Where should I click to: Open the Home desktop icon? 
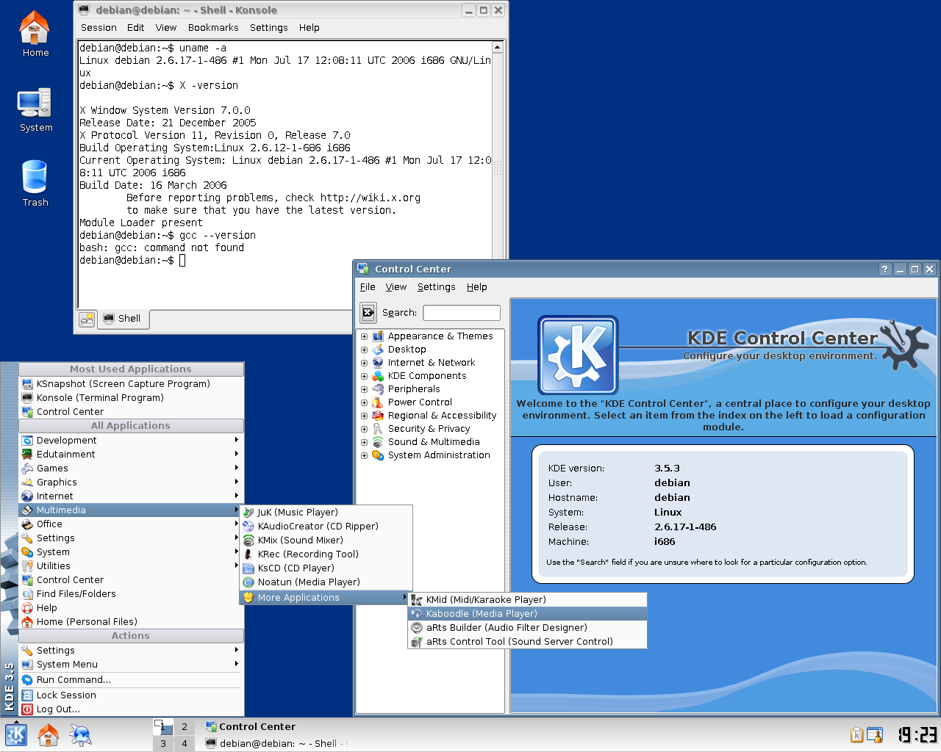(35, 35)
